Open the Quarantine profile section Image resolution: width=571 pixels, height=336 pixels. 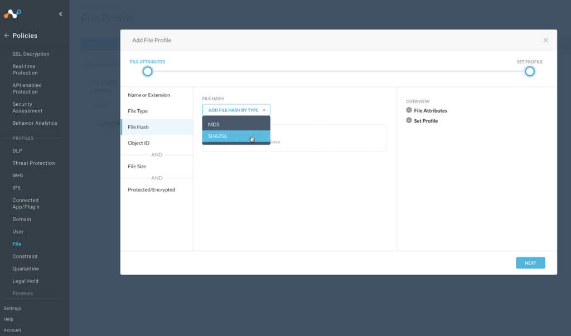click(x=26, y=269)
